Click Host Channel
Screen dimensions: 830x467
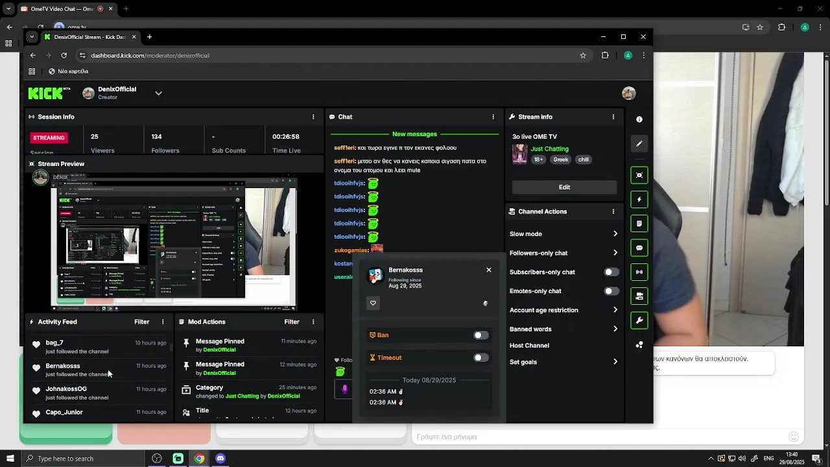tap(529, 346)
